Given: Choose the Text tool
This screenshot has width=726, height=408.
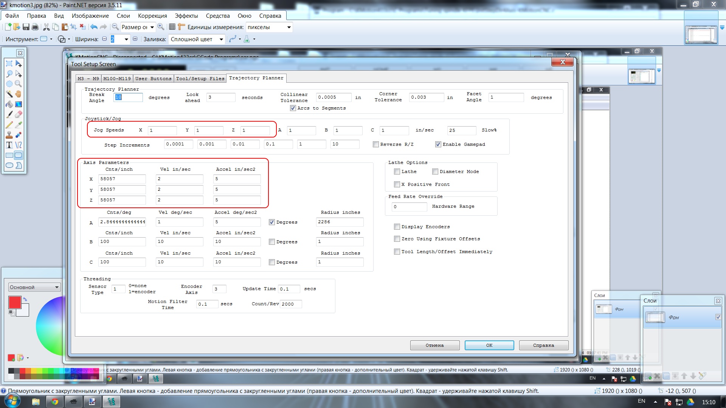Looking at the screenshot, I should tap(9, 145).
